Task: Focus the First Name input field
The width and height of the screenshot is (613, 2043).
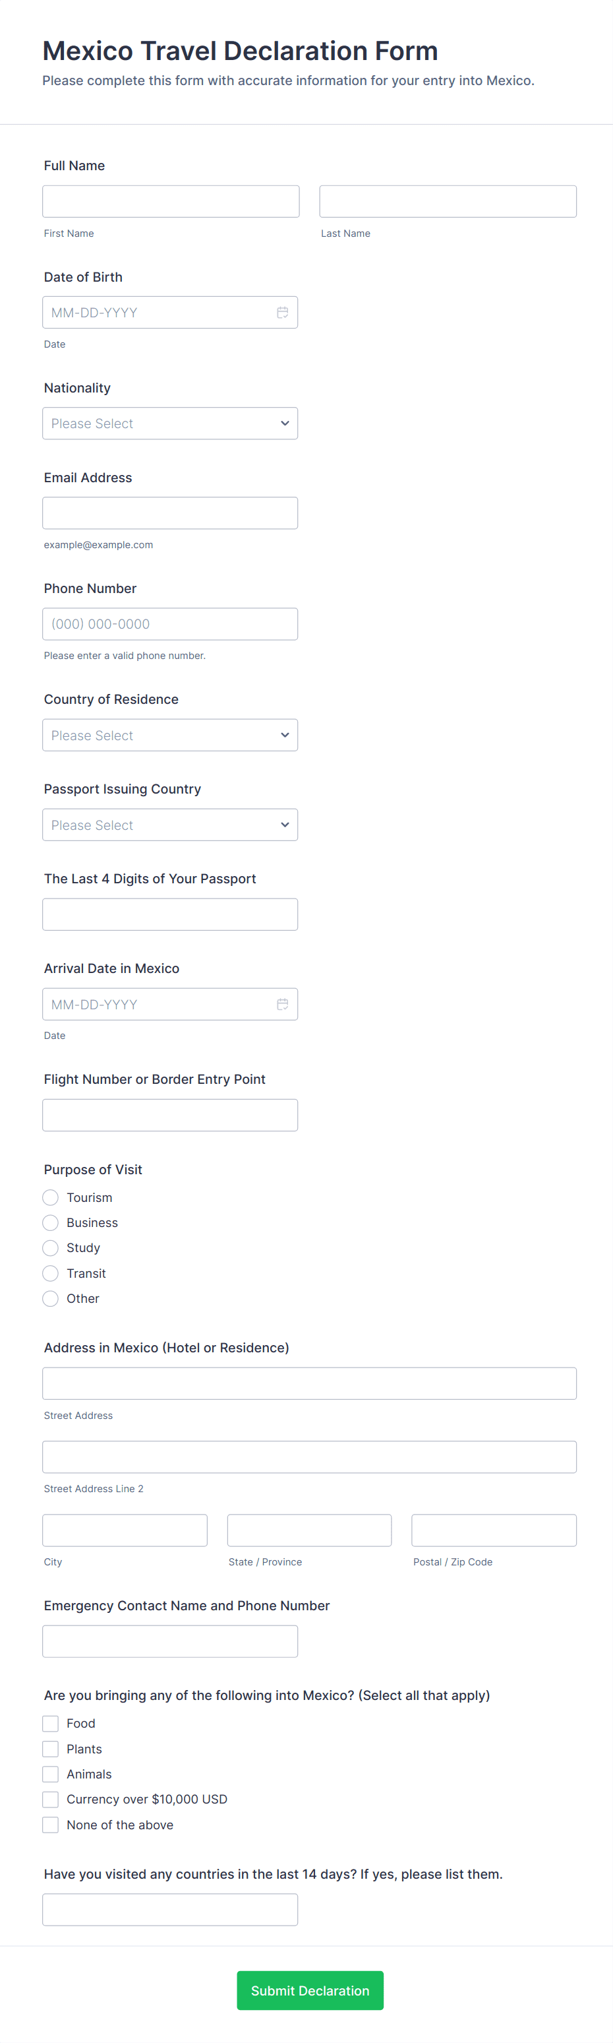Action: pos(171,201)
